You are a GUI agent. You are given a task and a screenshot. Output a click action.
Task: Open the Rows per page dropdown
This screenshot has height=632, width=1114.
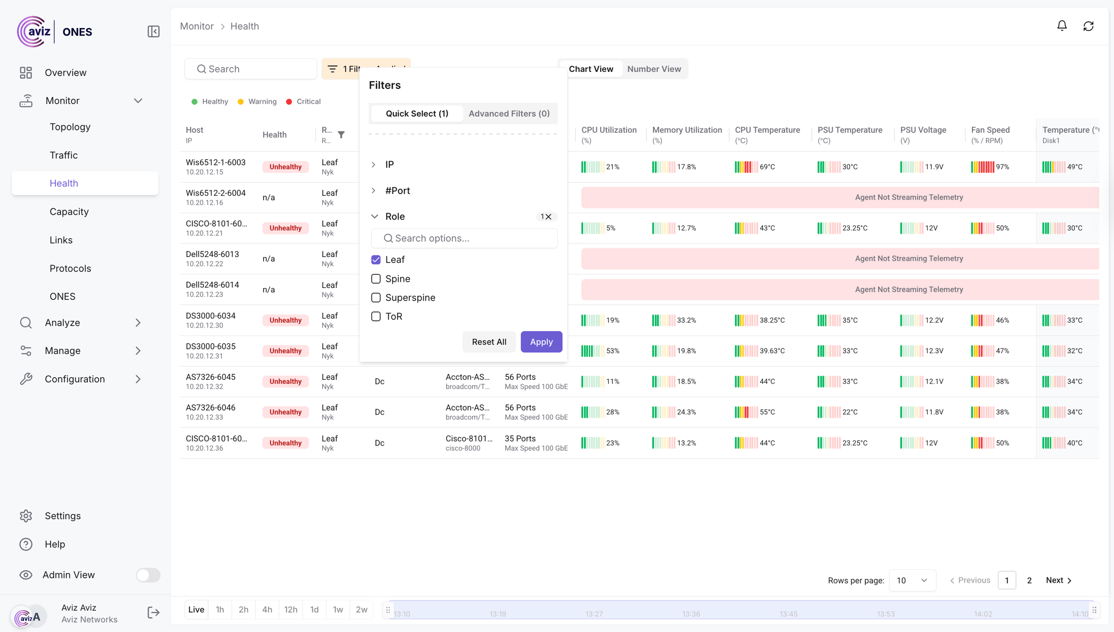pos(912,580)
